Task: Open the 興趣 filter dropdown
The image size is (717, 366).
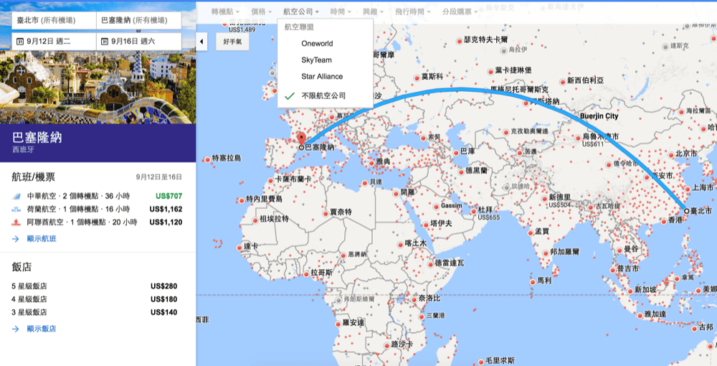Action: click(374, 12)
